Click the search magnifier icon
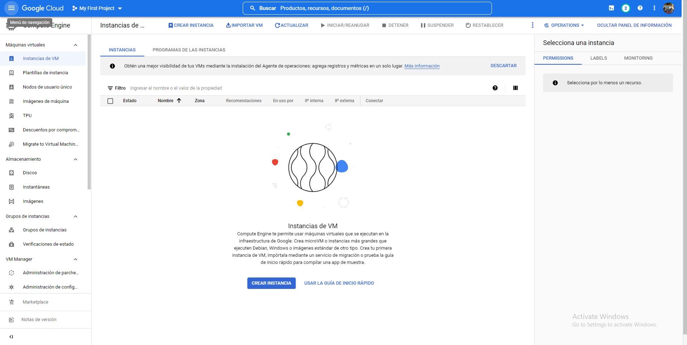This screenshot has width=687, height=345. click(x=252, y=8)
